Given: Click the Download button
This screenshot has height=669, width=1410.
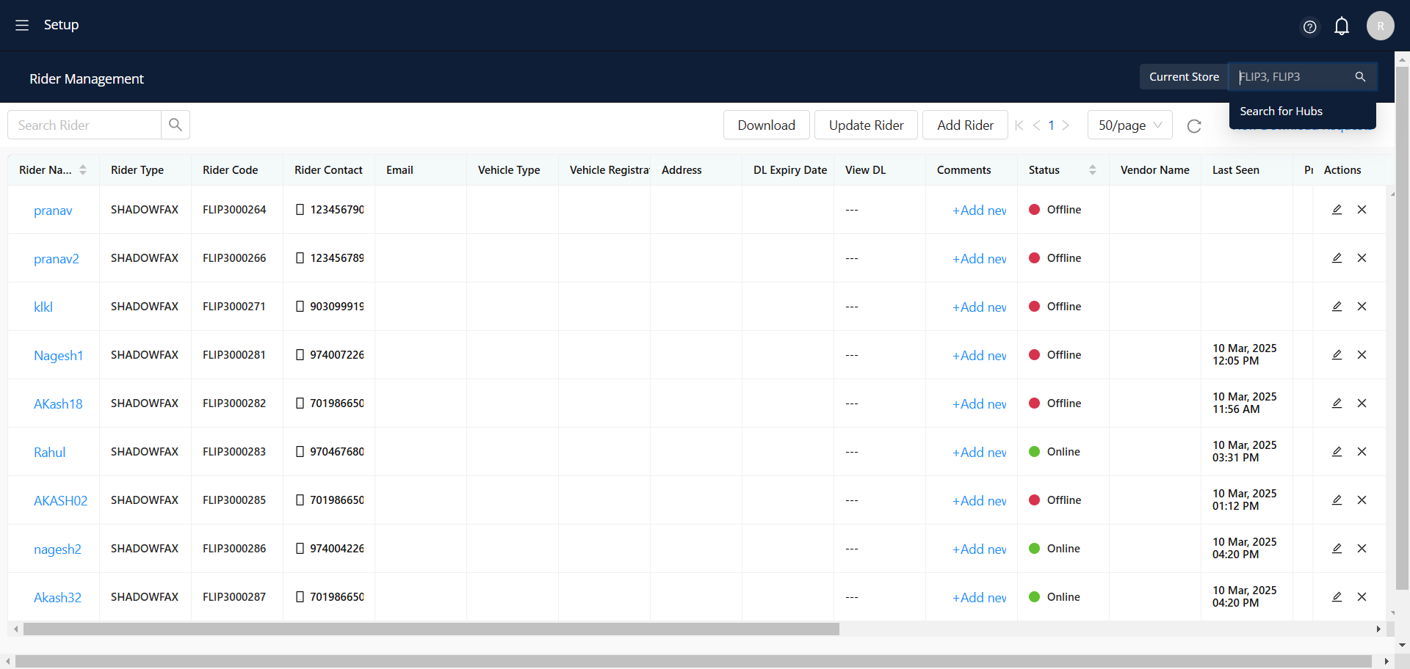Looking at the screenshot, I should 766,125.
